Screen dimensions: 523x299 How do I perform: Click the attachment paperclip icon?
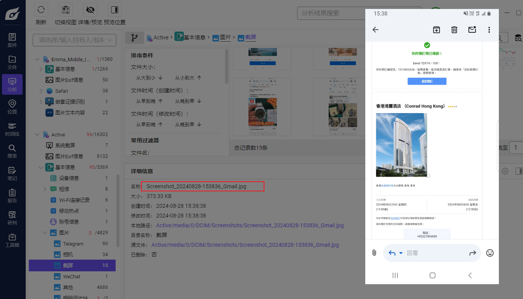(374, 253)
